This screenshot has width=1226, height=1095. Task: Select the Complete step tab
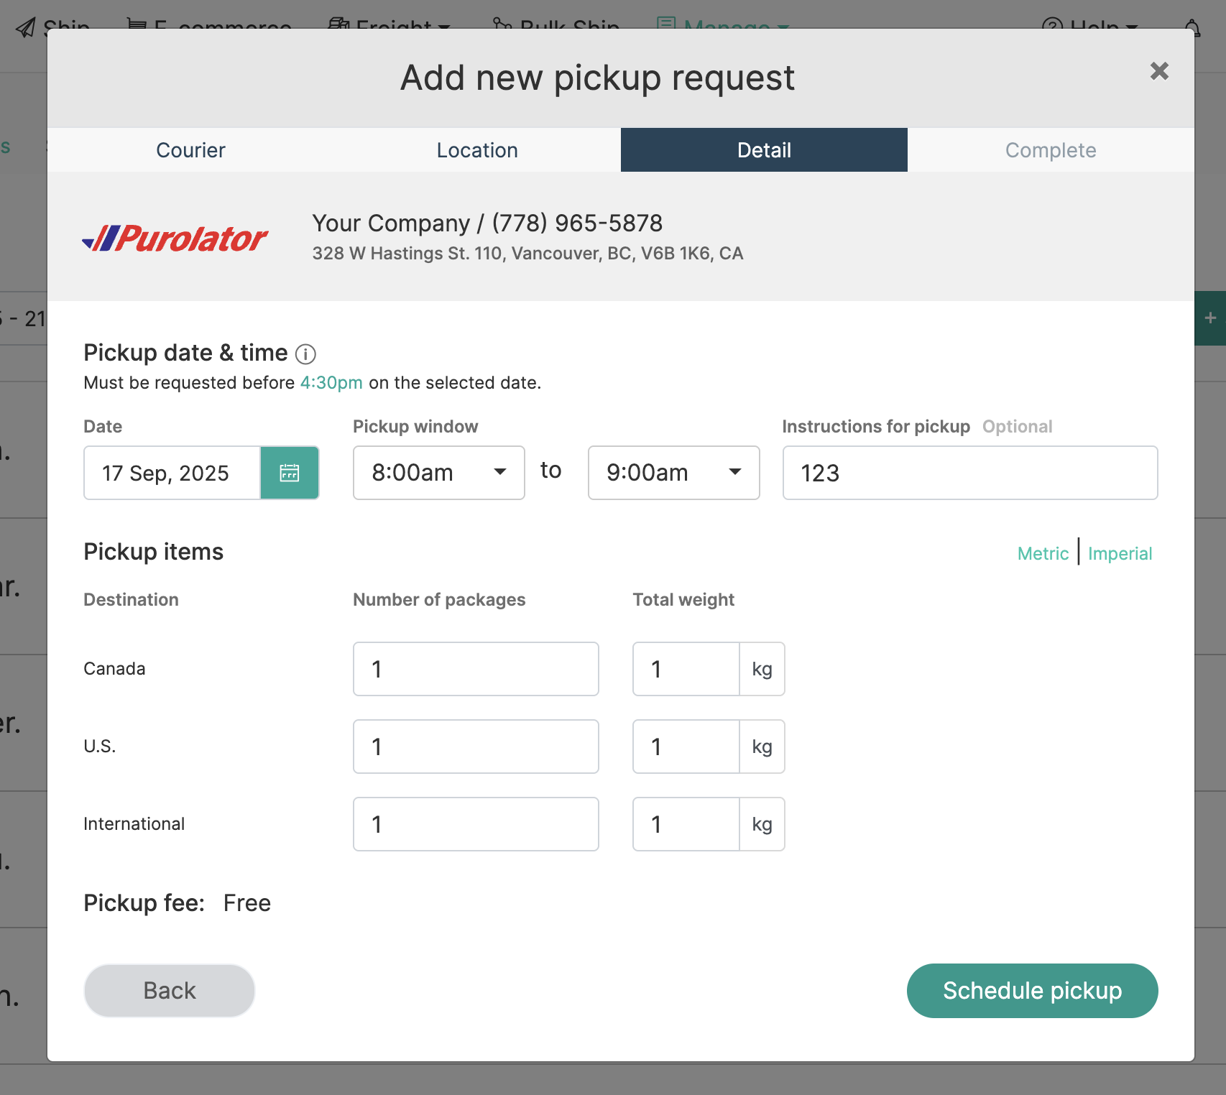pos(1050,150)
